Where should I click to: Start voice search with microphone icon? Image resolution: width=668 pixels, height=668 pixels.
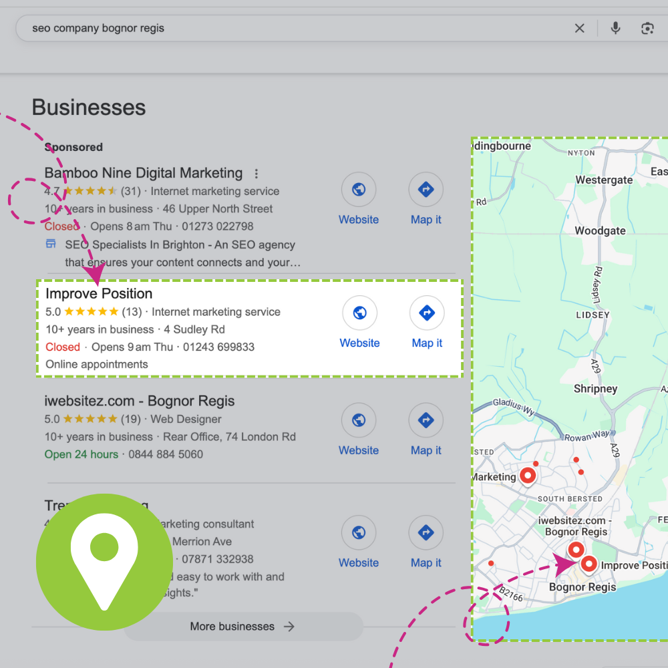[615, 28]
